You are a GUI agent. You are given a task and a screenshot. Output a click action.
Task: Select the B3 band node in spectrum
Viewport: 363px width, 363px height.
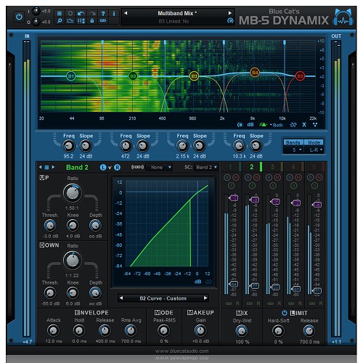[x=194, y=76]
